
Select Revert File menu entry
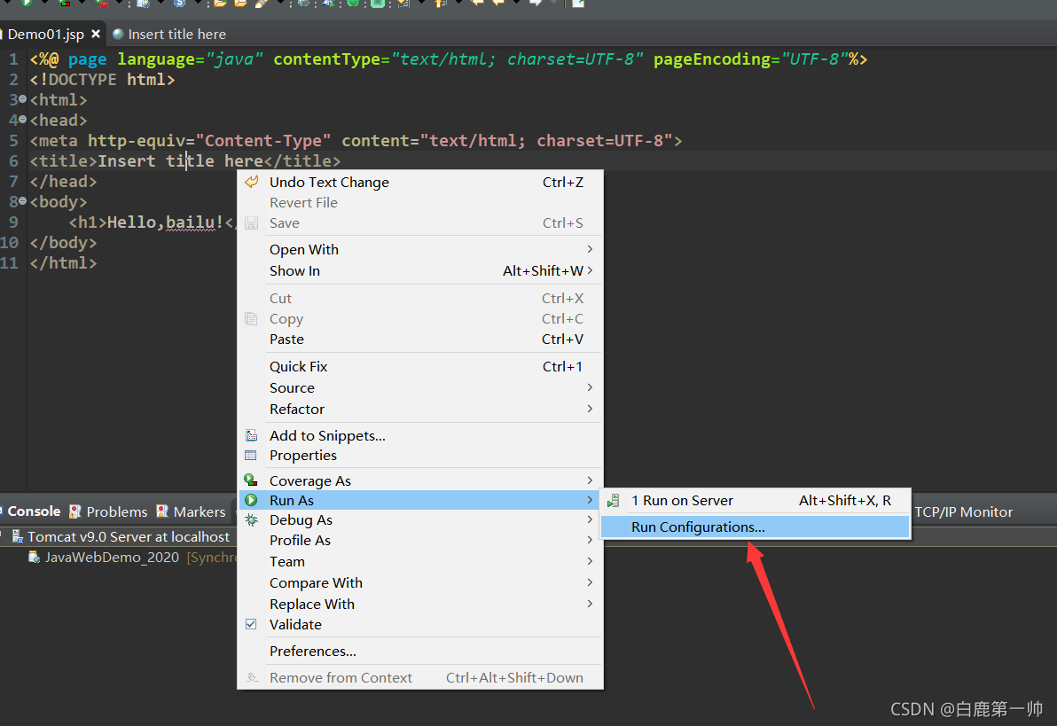pyautogui.click(x=420, y=202)
